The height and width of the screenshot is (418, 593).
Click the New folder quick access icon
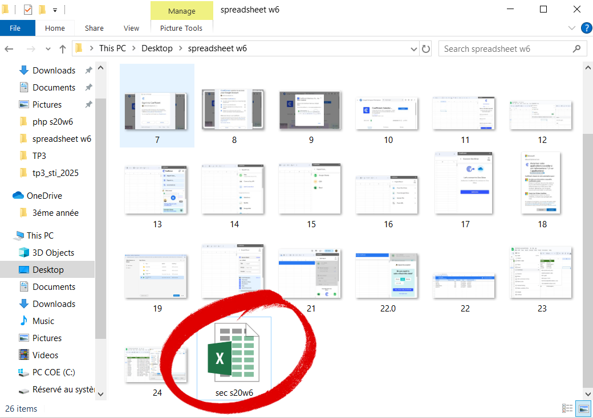click(42, 10)
